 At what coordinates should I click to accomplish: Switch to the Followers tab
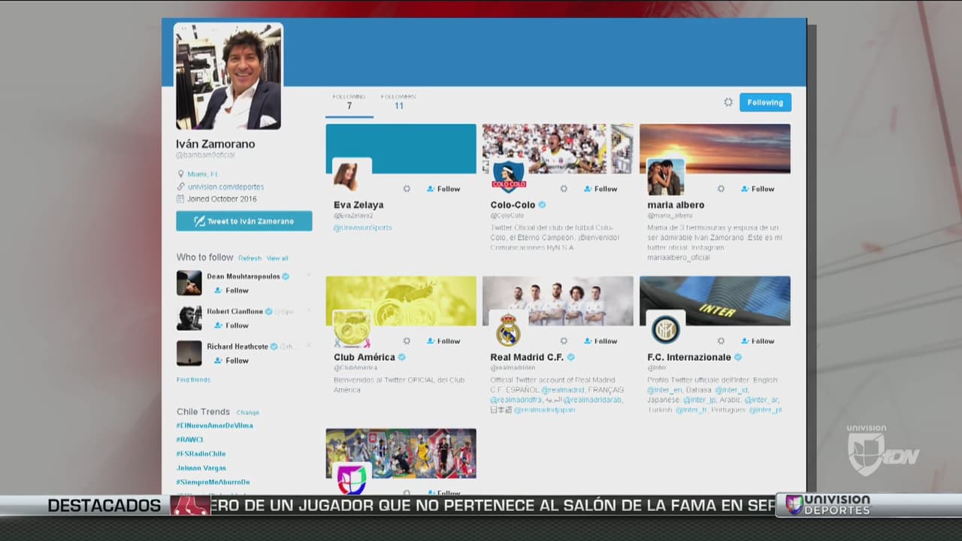398,102
